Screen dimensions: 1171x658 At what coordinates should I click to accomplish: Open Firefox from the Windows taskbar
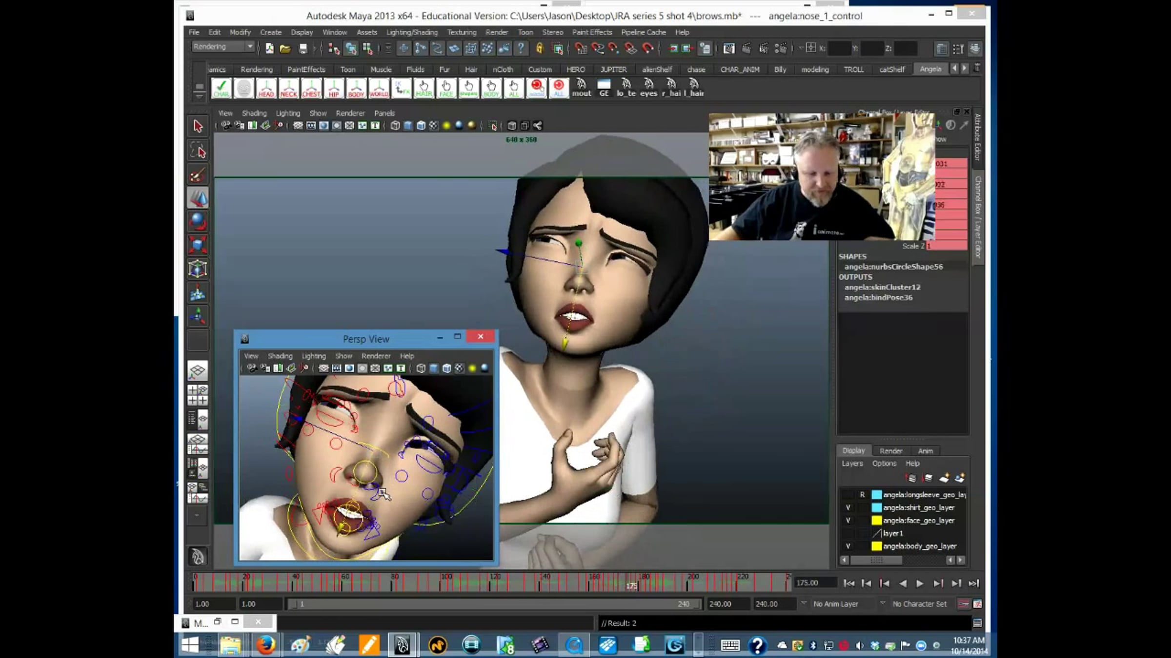(266, 645)
